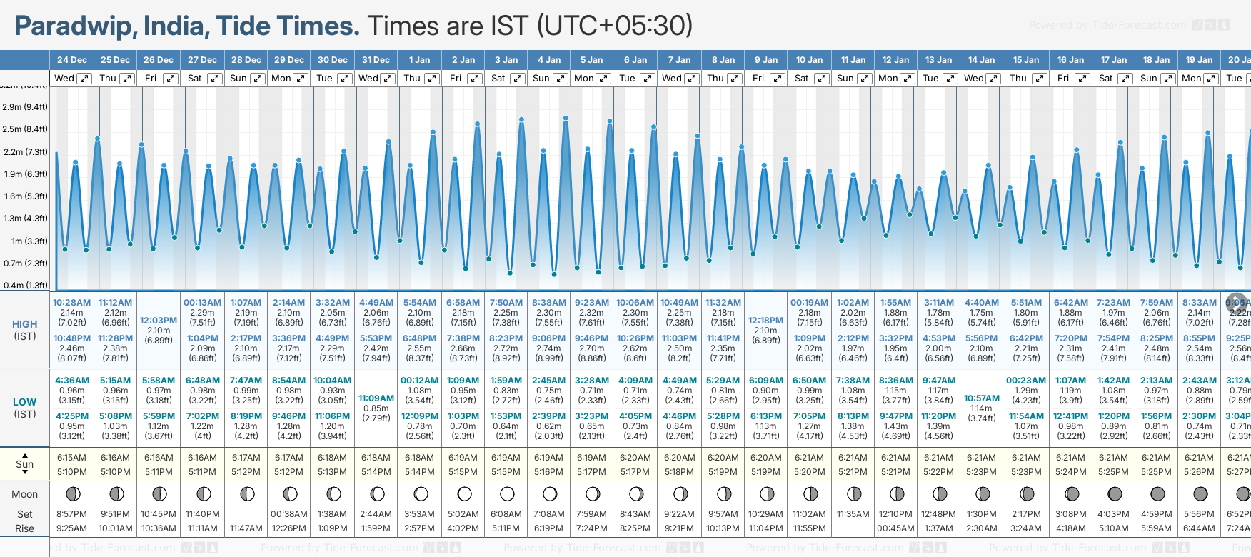Click expand arrows icon for Sun 4 Jan

(x=561, y=79)
